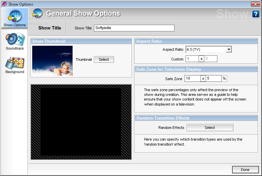The image size is (262, 176).
Task: Click the app icon in the title bar
Action: pyautogui.click(x=4, y=4)
